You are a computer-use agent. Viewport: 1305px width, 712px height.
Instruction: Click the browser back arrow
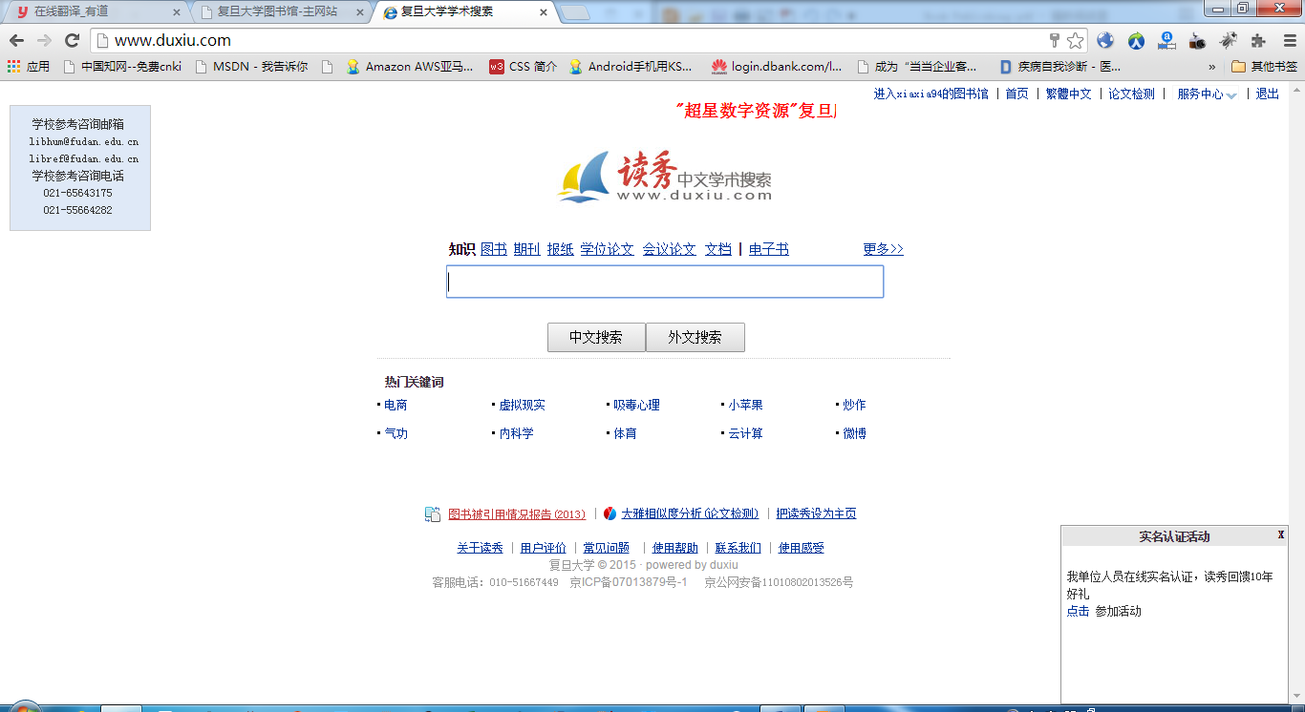pos(16,40)
